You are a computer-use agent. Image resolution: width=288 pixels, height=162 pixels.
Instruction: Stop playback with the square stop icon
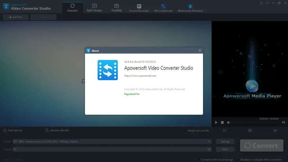[x=222, y=122]
